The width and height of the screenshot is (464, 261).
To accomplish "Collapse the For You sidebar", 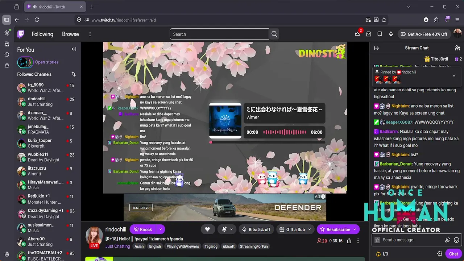I will (74, 49).
